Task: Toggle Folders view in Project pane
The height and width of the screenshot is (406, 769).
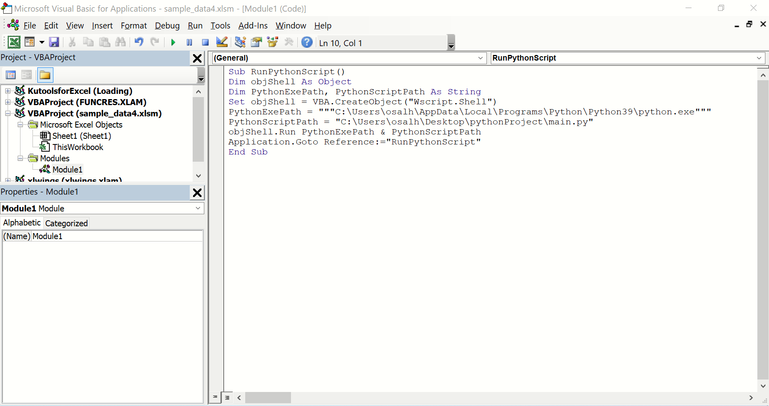Action: [x=45, y=75]
